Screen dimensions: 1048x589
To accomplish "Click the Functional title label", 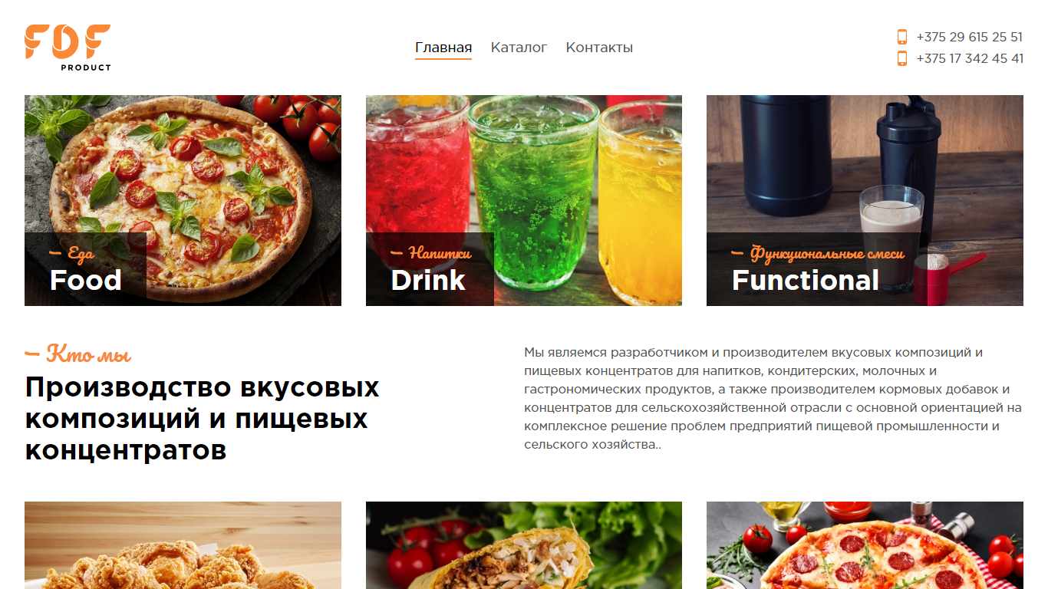I will coord(806,281).
